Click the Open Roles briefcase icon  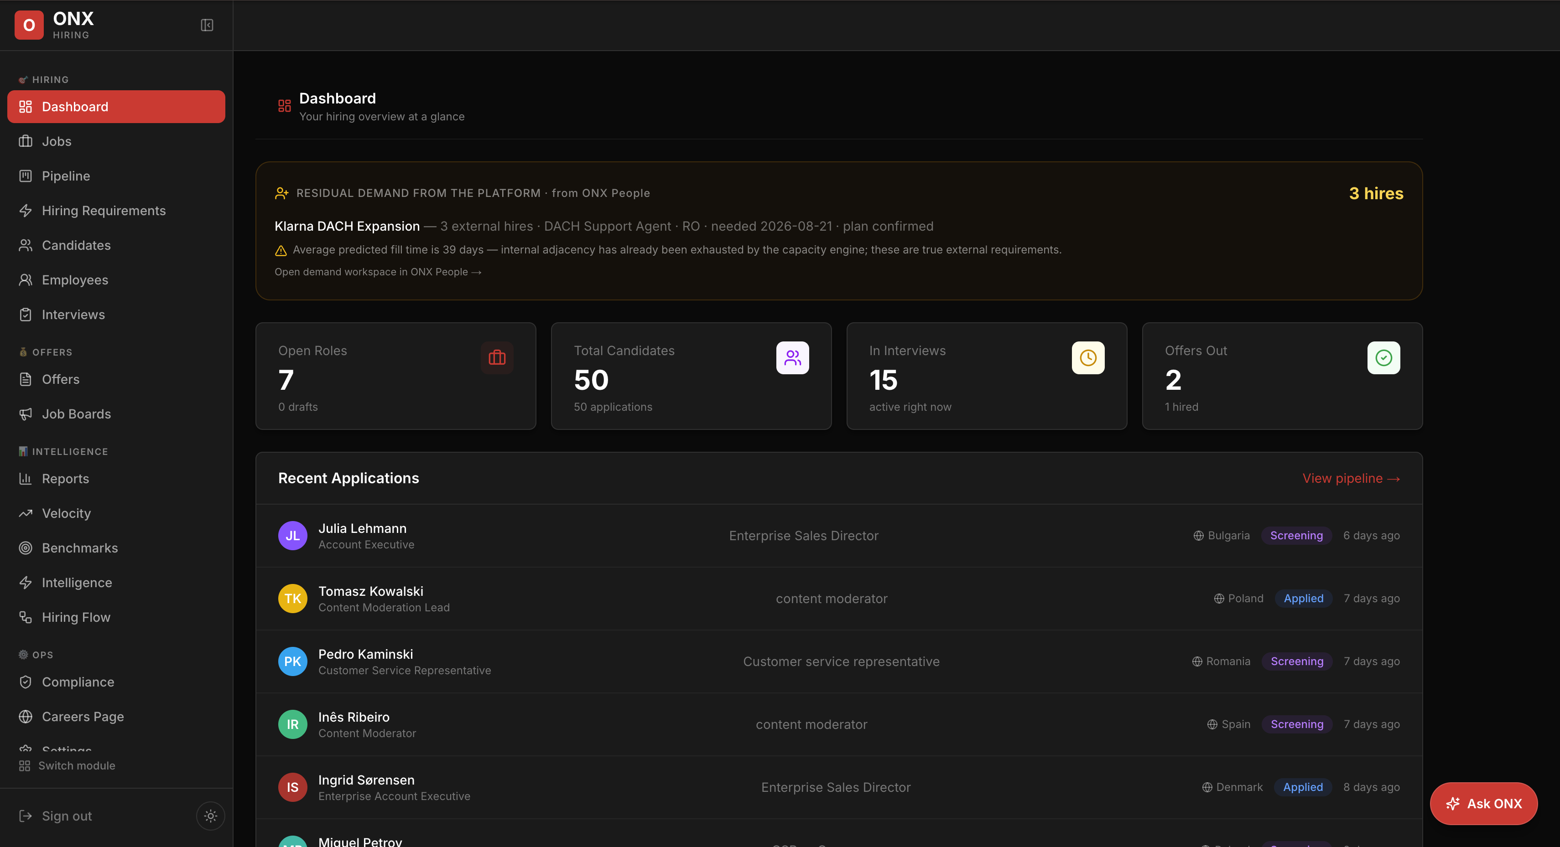(497, 358)
